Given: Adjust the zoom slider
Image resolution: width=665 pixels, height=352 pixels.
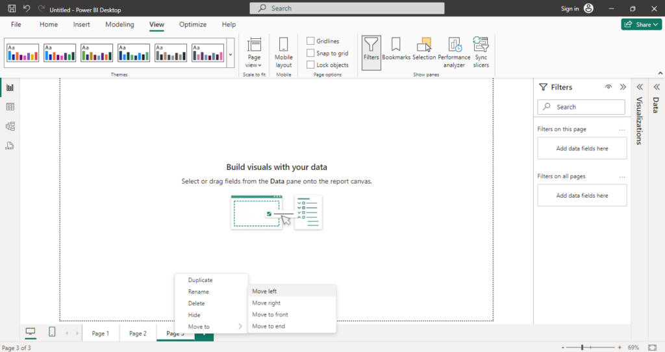Looking at the screenshot, I should [x=582, y=347].
